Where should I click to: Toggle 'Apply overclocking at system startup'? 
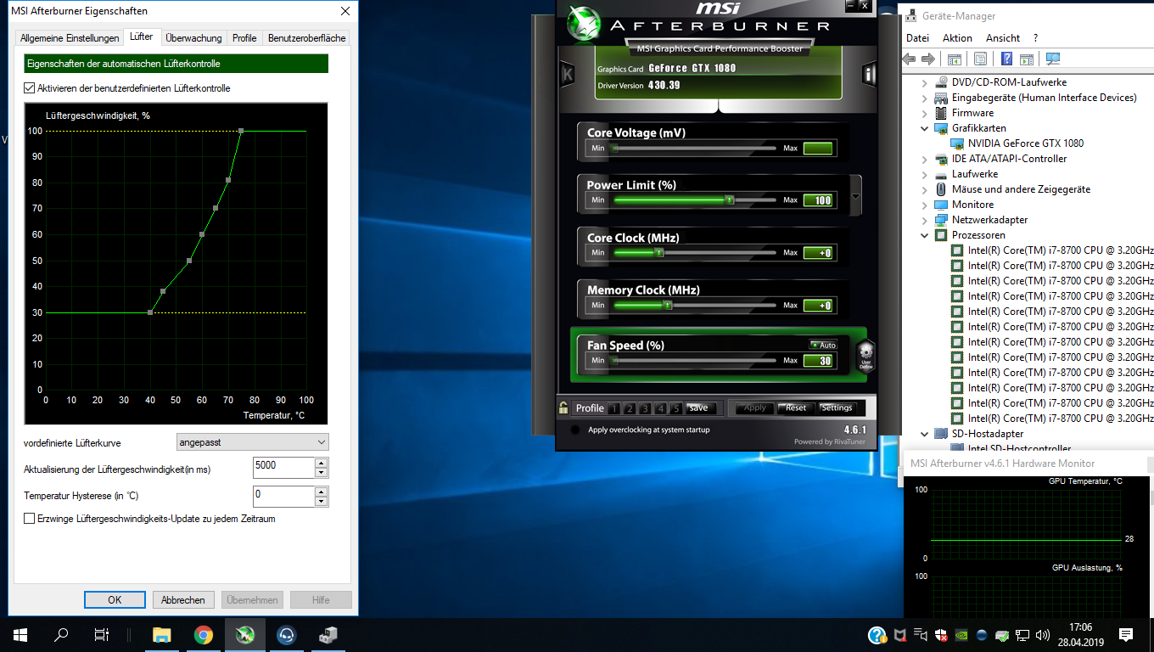point(576,430)
